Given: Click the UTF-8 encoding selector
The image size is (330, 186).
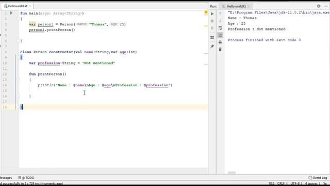Looking at the screenshot, I should click(296, 183).
